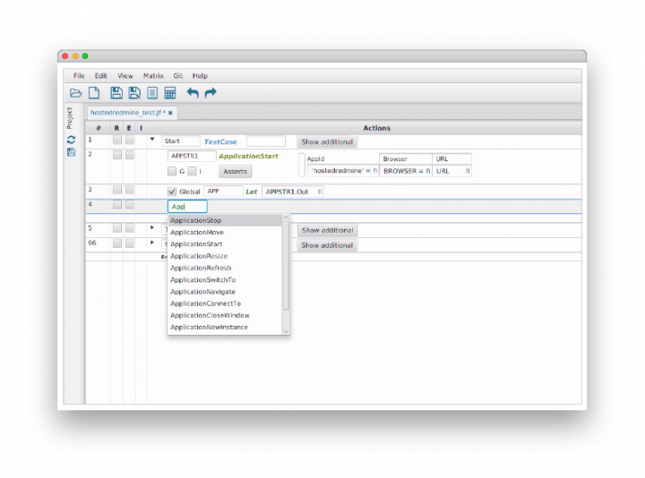Click the grid/table toolbar icon
Screen dimensions: 645x478
pyautogui.click(x=170, y=93)
